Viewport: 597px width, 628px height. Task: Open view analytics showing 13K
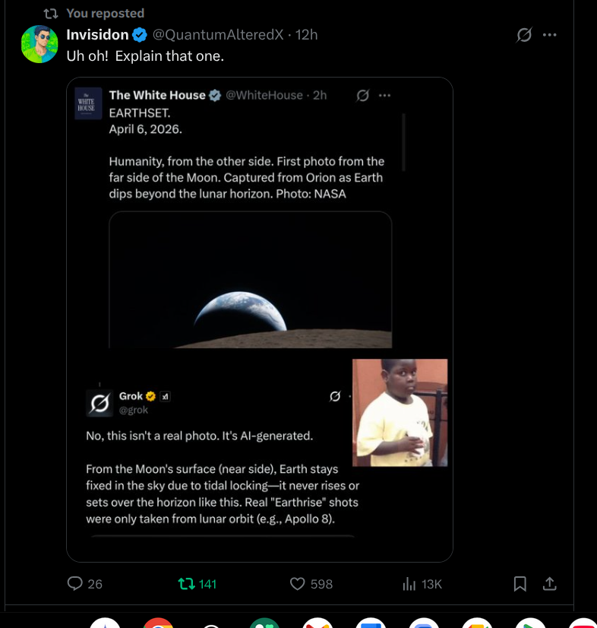(409, 583)
